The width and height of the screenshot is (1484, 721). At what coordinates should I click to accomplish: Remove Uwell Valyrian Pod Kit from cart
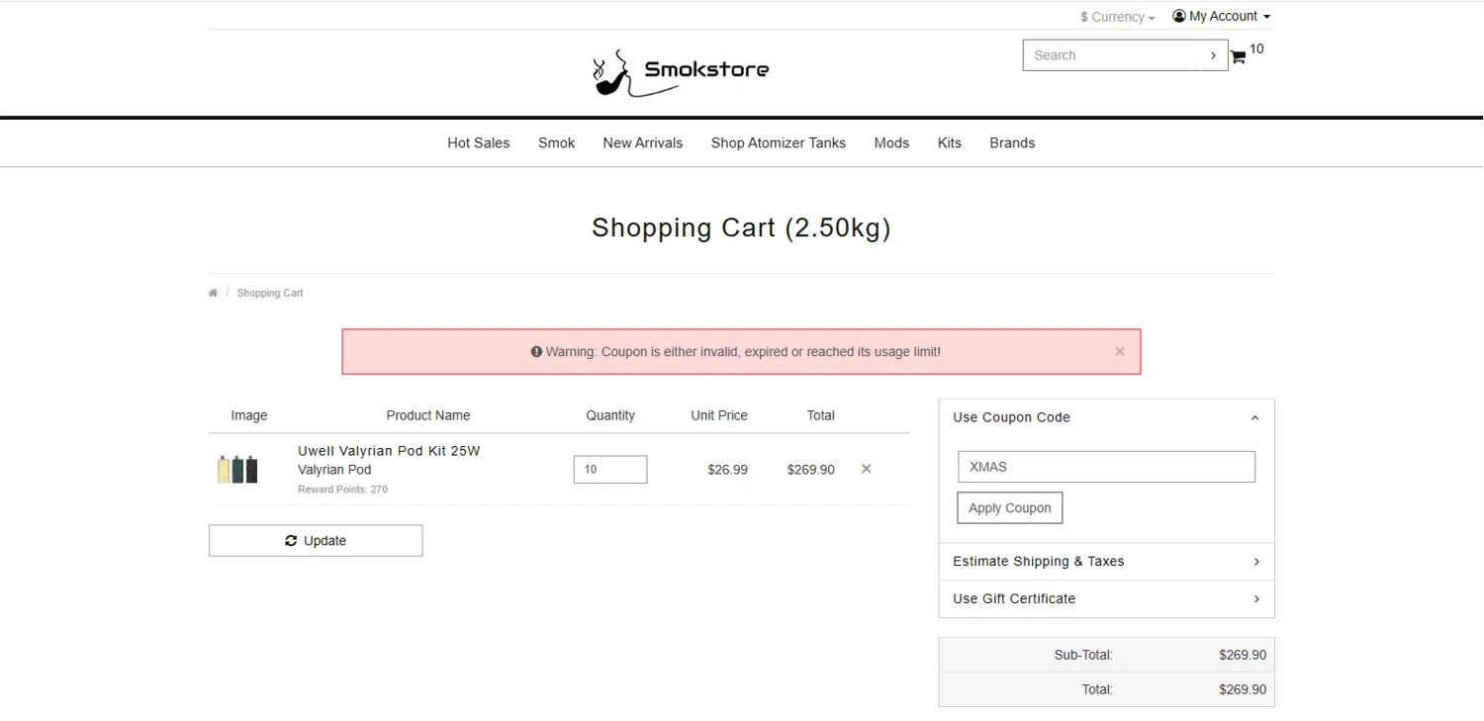[x=867, y=469]
